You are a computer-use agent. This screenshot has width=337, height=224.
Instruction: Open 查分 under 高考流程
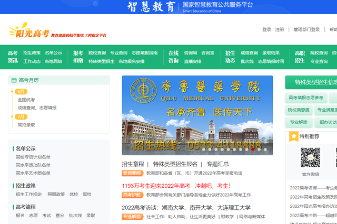pyautogui.click(x=60, y=216)
